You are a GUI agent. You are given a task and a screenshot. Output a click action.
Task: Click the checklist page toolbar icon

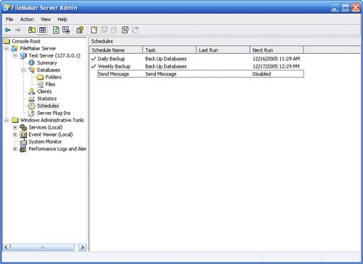click(x=125, y=30)
